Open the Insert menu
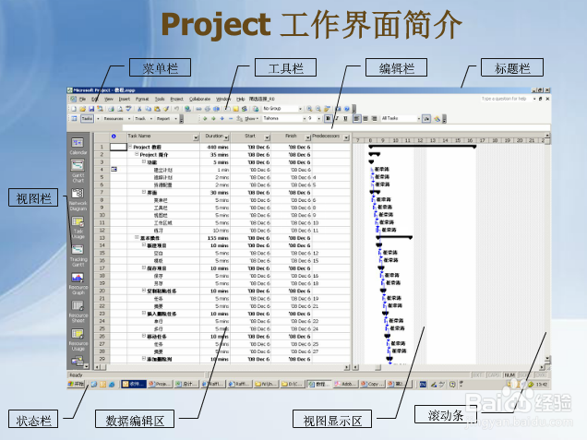This screenshot has height=440, width=587. click(x=125, y=99)
